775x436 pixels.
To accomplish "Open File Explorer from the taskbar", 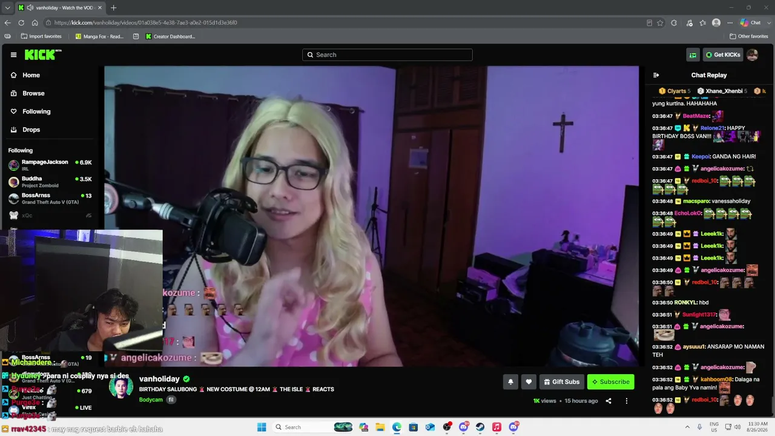I will click(x=380, y=427).
